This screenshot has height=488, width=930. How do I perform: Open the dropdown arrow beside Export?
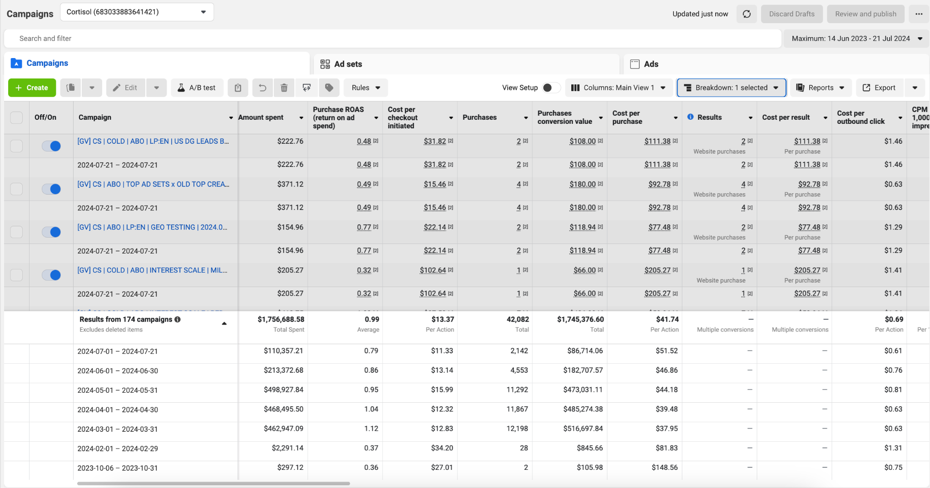coord(915,88)
